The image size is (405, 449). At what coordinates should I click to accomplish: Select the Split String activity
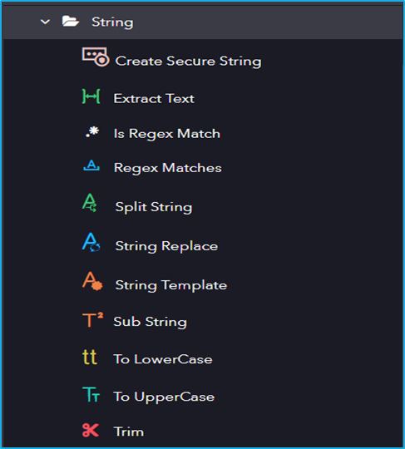click(x=154, y=207)
